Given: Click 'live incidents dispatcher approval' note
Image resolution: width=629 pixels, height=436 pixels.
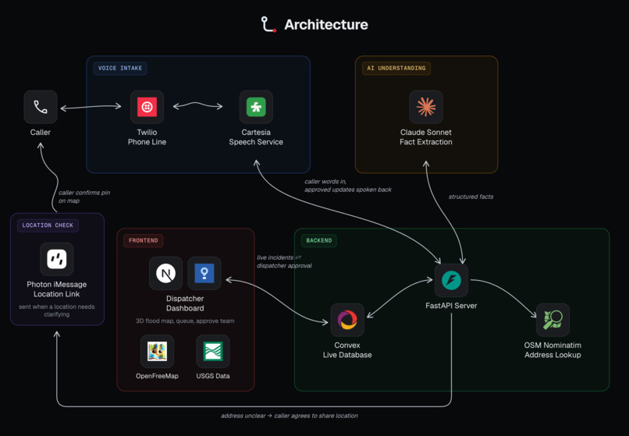Looking at the screenshot, I should click(x=284, y=261).
